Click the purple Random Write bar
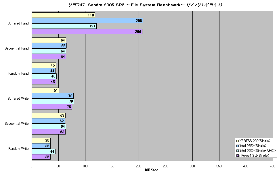Image resolution: width=279 pixels, height=174 pixels. click(x=41, y=157)
